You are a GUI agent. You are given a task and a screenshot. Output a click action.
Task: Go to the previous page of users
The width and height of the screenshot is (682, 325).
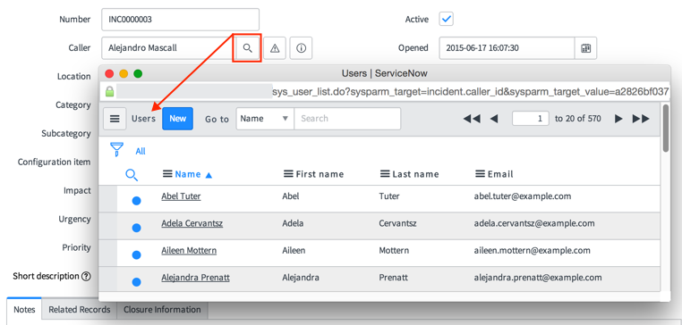point(494,119)
